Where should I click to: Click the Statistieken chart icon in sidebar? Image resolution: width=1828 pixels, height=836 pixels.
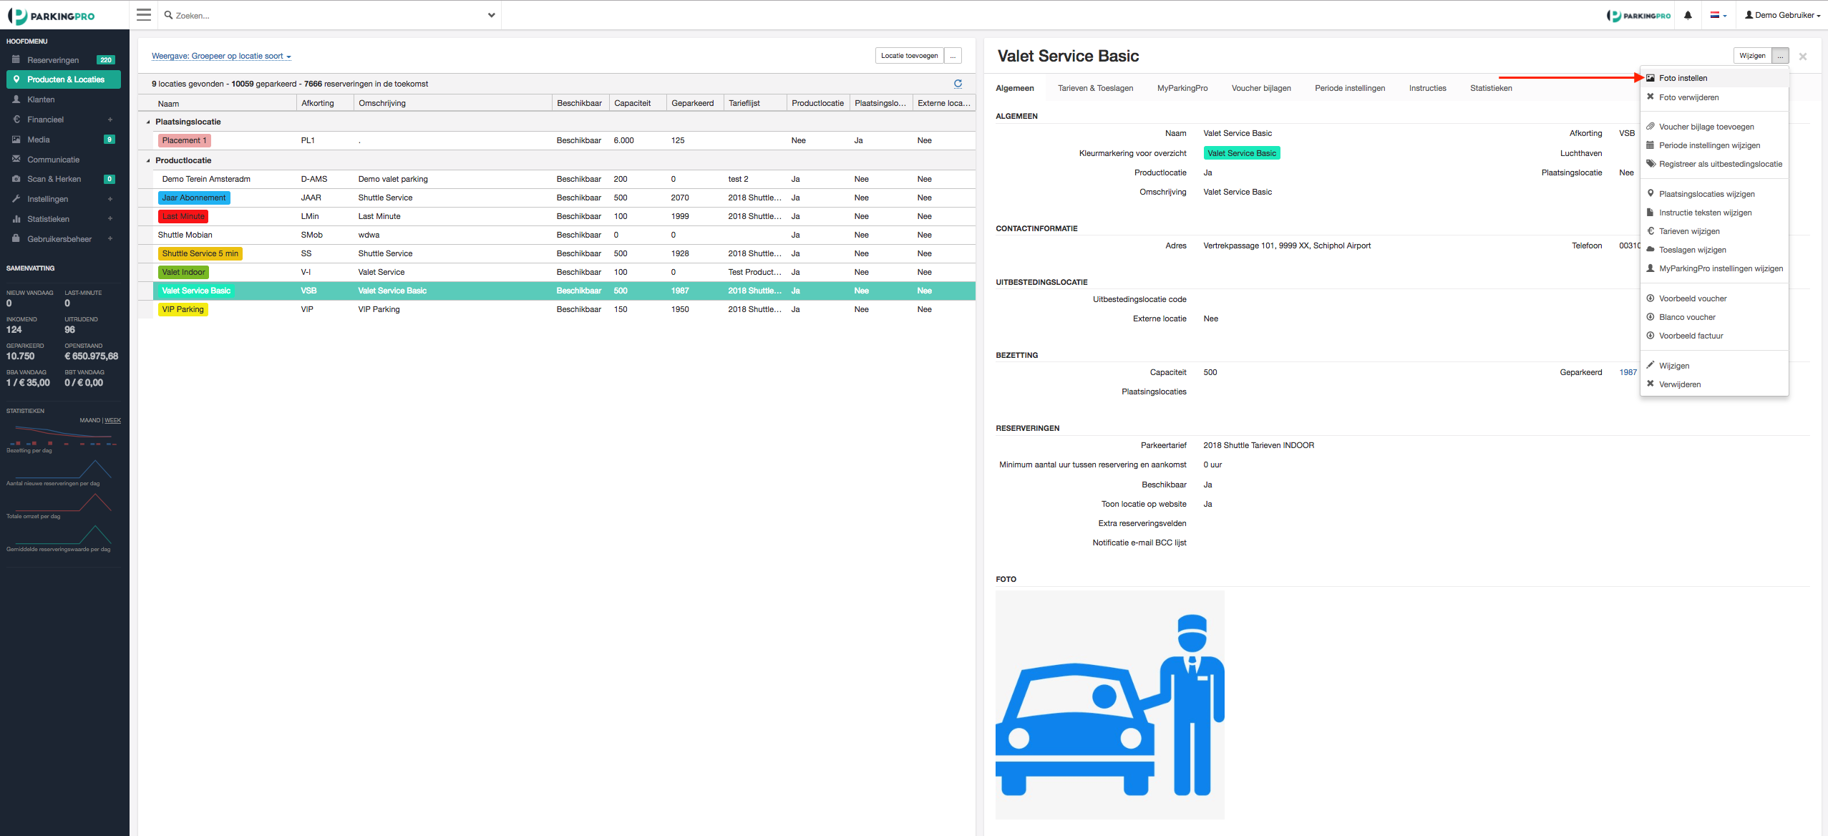point(16,219)
